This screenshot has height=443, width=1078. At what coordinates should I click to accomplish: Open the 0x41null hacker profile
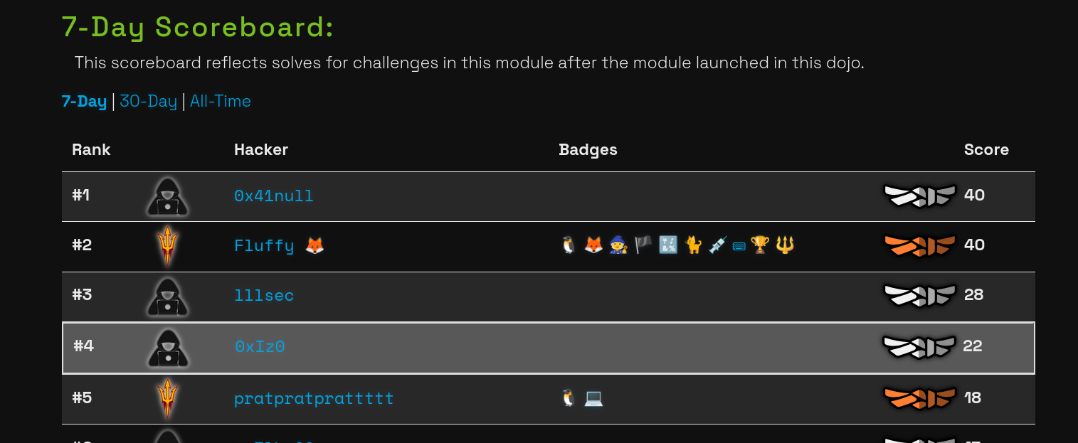point(273,196)
